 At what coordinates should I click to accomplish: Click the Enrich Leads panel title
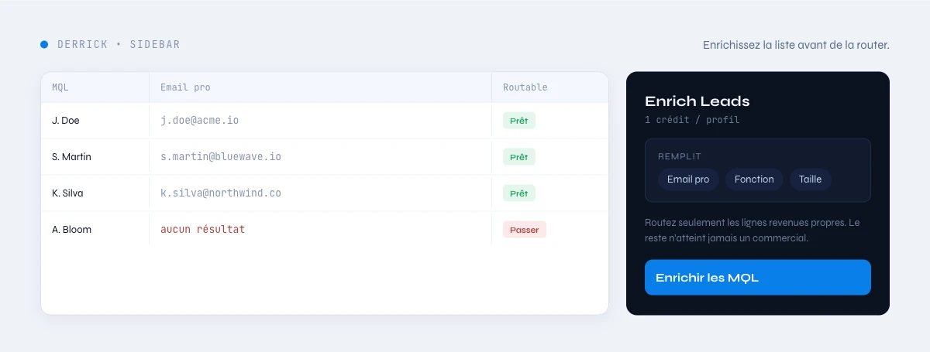click(x=697, y=101)
